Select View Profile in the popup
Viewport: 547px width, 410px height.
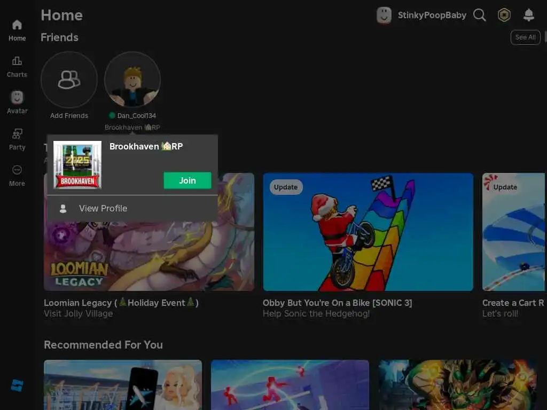tap(132, 209)
